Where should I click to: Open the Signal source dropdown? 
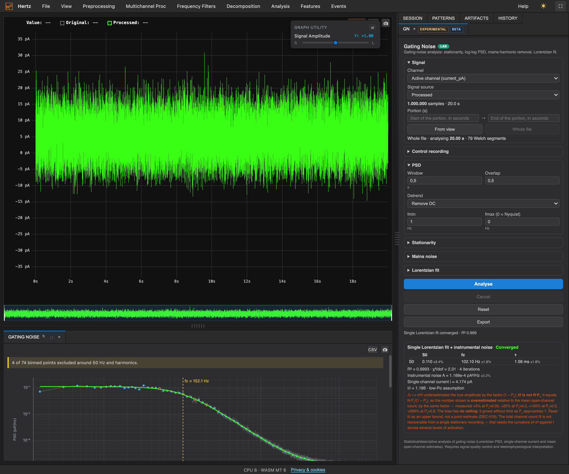point(483,95)
